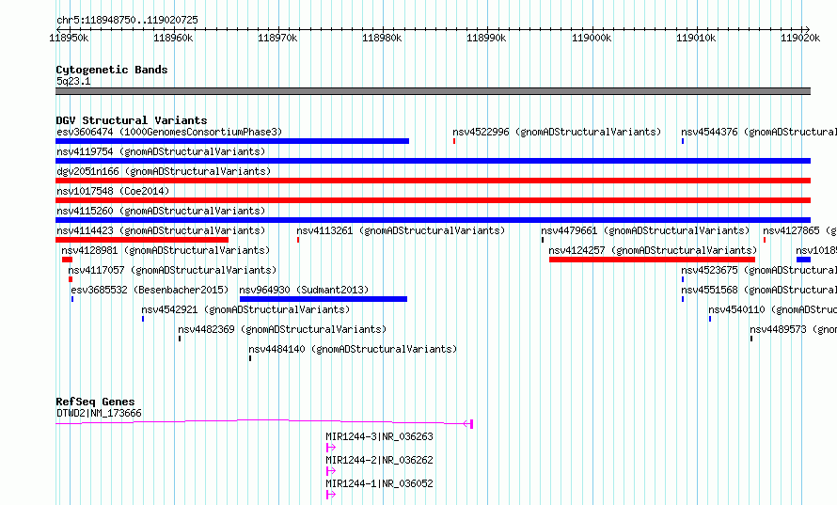Image resolution: width=837 pixels, height=505 pixels.
Task: Open the nsv4119754 variant label
Action: tap(161, 151)
